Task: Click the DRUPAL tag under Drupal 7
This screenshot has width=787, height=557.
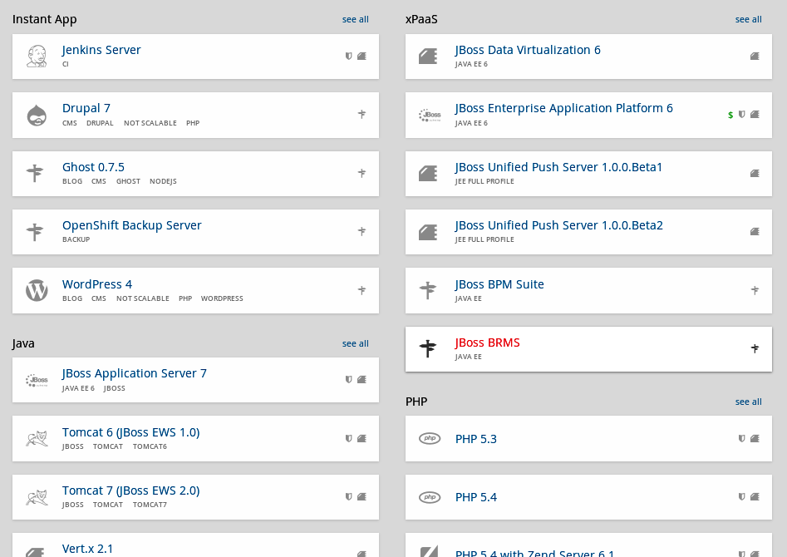Action: pos(100,123)
